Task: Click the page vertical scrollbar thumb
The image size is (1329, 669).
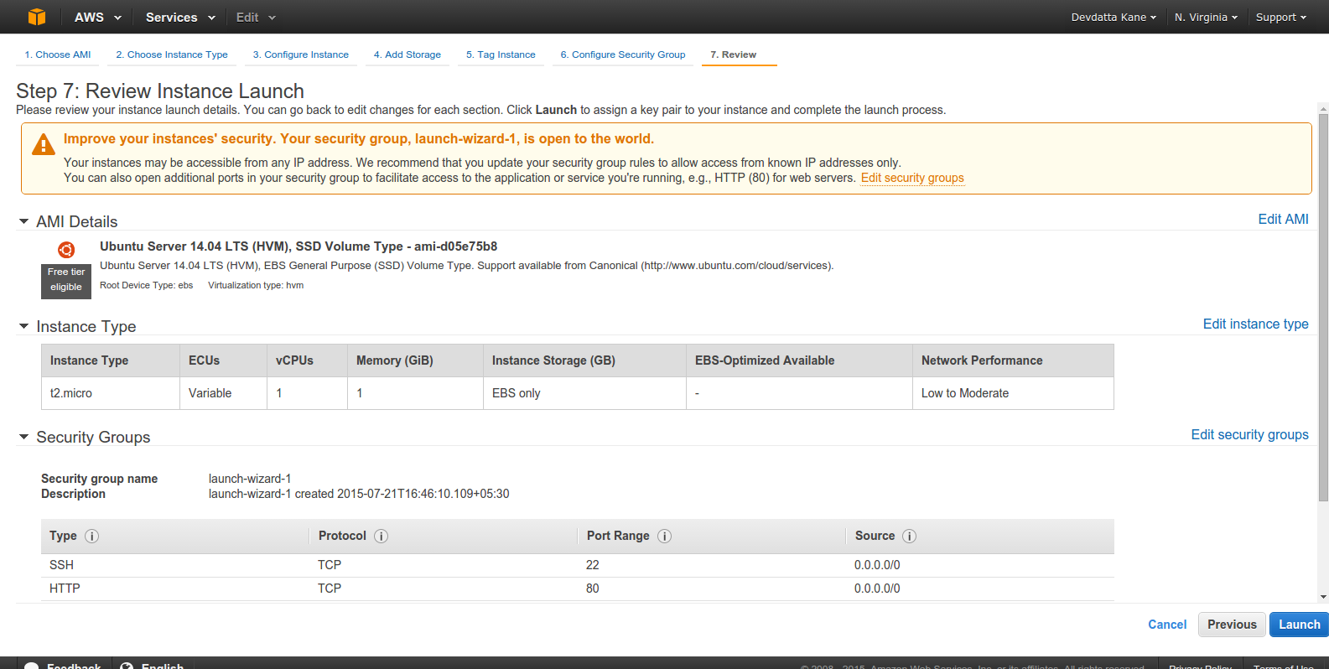Action: coord(1323,307)
